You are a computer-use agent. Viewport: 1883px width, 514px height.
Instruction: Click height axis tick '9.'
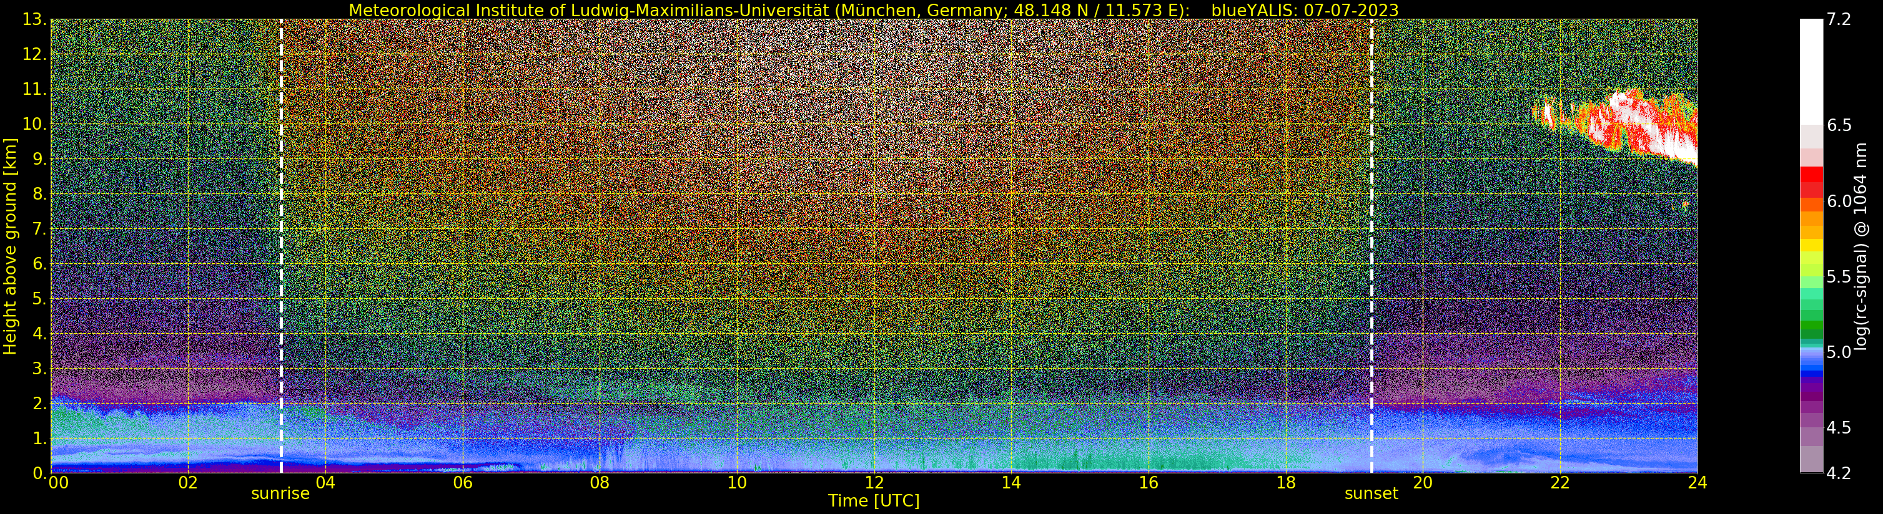(39, 159)
